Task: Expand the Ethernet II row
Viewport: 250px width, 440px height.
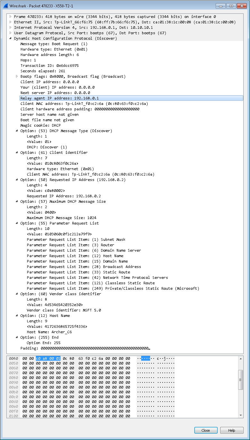Action: (11, 22)
